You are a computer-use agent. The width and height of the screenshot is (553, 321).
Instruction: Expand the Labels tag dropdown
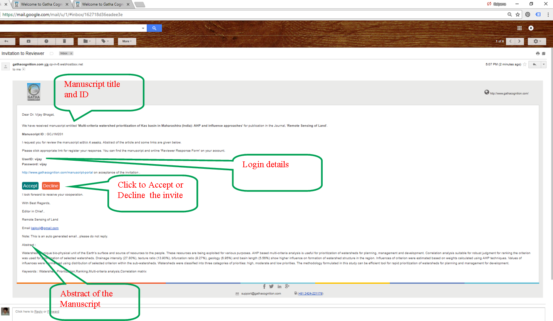[105, 41]
